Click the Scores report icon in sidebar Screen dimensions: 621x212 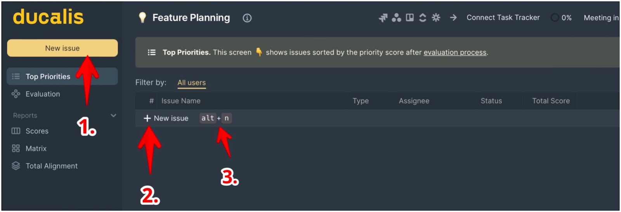pos(16,131)
